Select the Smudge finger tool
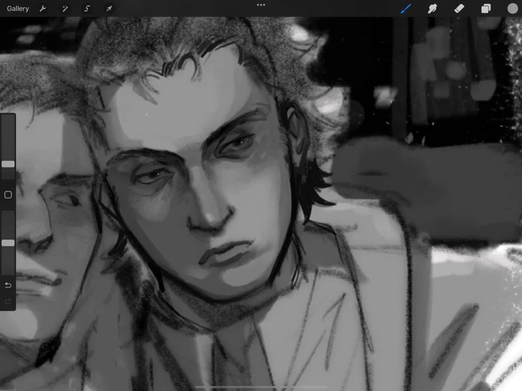 [x=432, y=8]
